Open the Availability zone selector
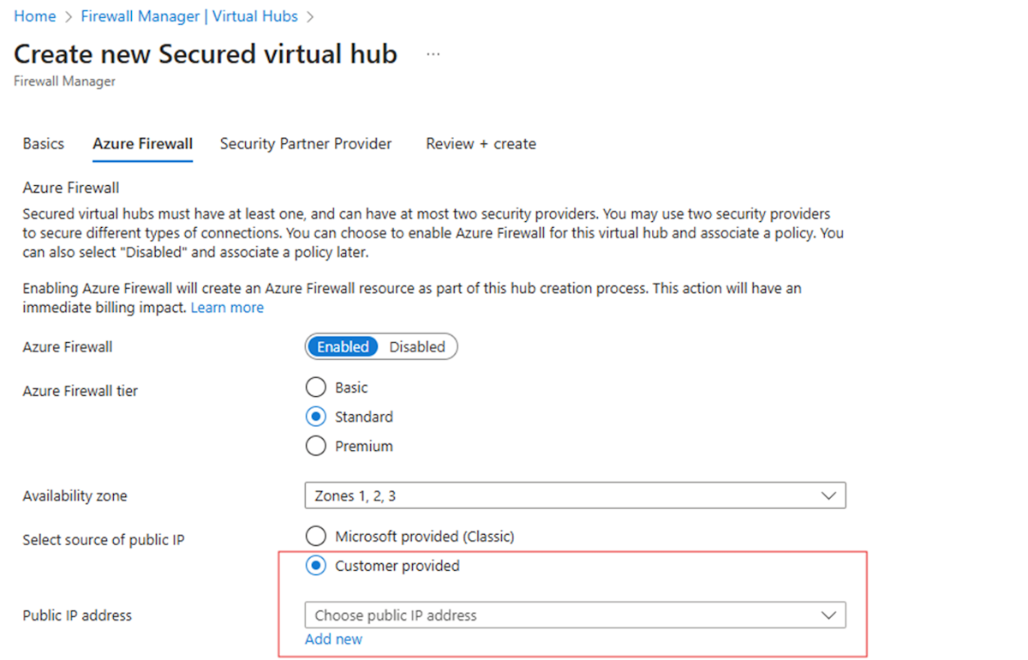 (x=574, y=495)
